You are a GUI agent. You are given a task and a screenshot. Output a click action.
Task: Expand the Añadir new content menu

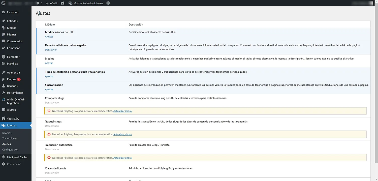pyautogui.click(x=52, y=3)
